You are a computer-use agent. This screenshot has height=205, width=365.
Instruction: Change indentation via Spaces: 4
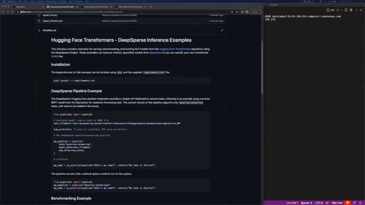[x=306, y=203]
